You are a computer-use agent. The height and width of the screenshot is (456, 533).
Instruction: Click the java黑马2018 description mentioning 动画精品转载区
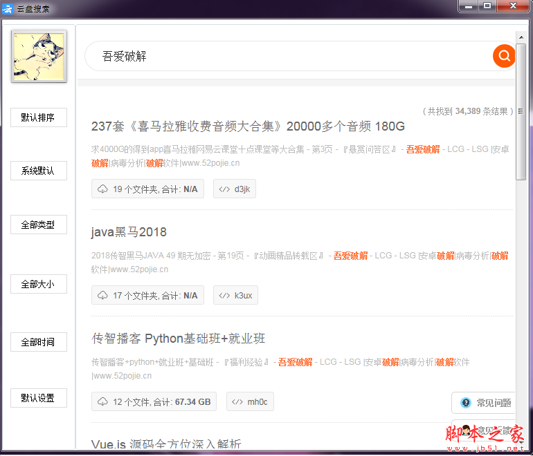coord(300,263)
